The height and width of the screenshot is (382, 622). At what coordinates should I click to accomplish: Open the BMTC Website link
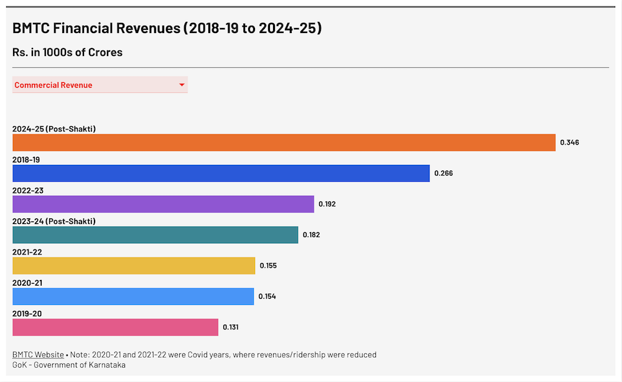click(37, 354)
